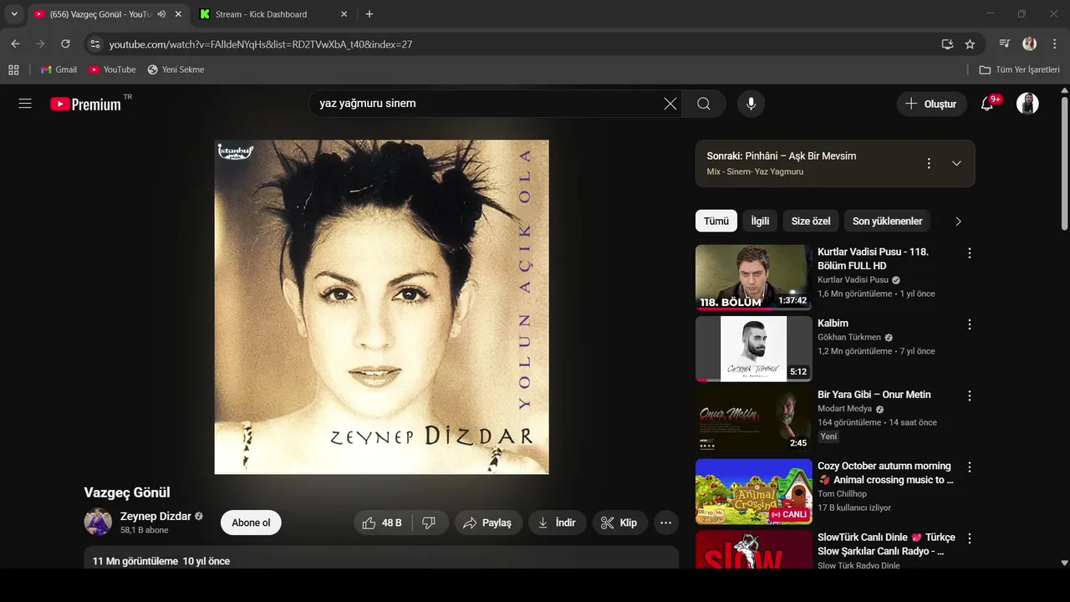Open YouTube bookmark
The image size is (1070, 602).
(x=112, y=69)
